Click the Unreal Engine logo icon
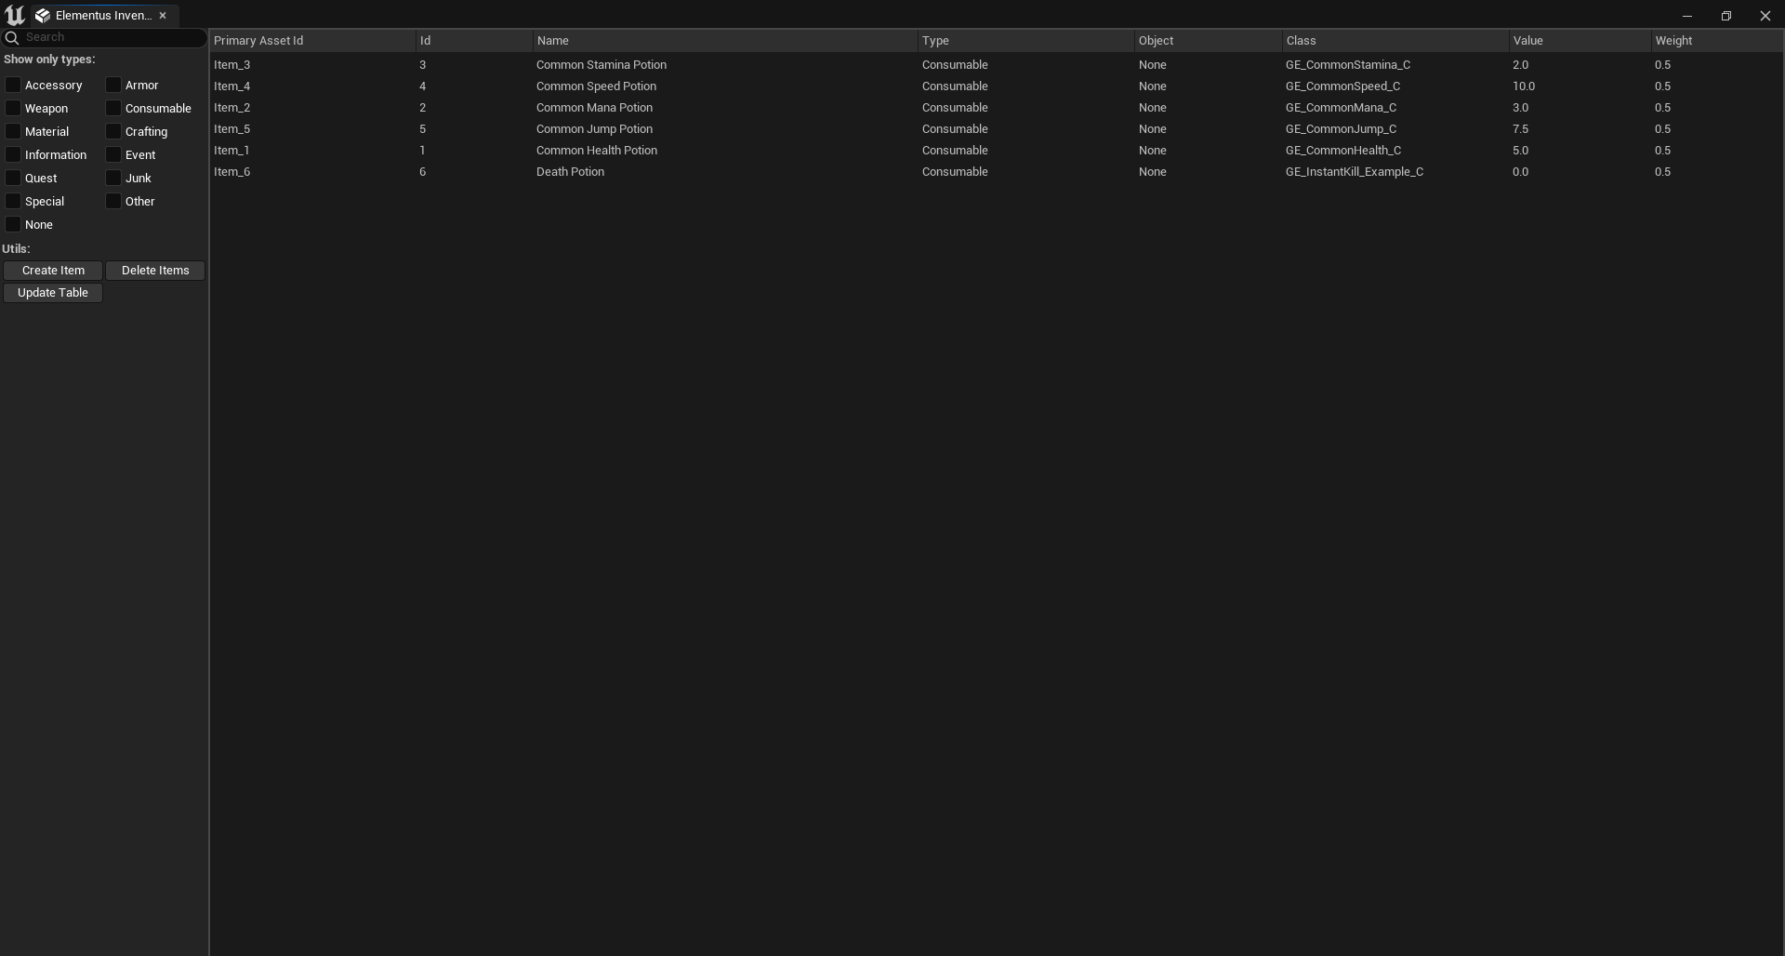This screenshot has height=956, width=1785. [15, 15]
